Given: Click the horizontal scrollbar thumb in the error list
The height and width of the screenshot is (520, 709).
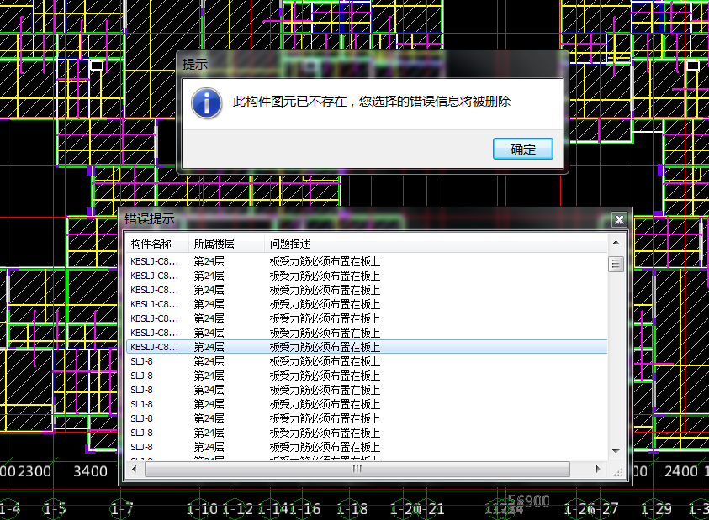Looking at the screenshot, I should pyautogui.click(x=357, y=469).
